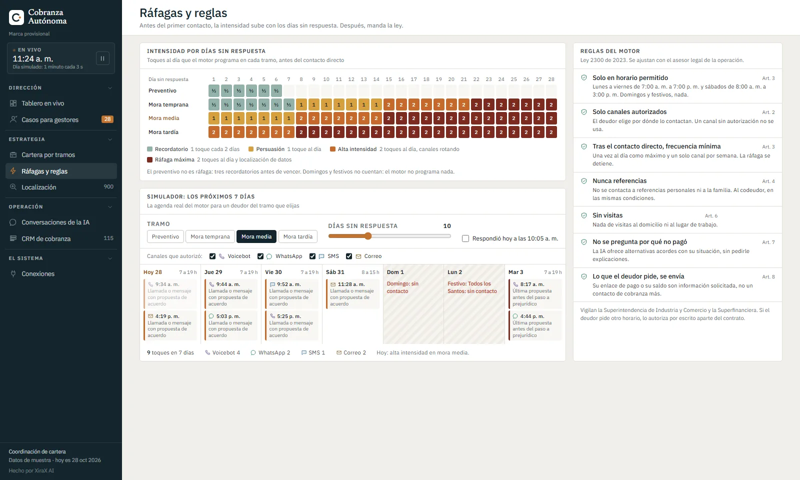The height and width of the screenshot is (480, 800).
Task: Click the CRM de cobranza icon
Action: pos(13,238)
